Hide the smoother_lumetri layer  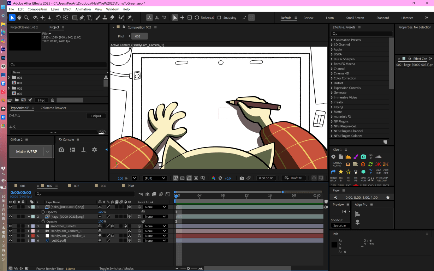[10, 226]
